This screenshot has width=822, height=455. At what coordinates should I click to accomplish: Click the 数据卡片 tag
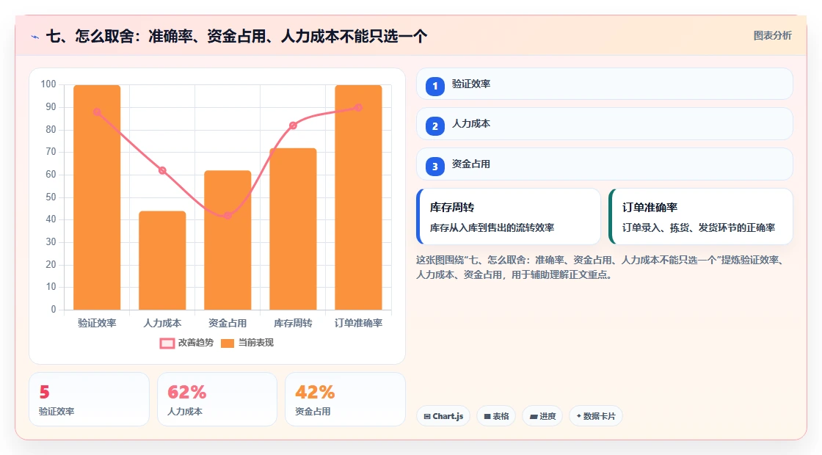595,416
